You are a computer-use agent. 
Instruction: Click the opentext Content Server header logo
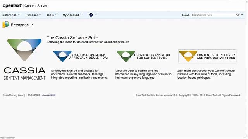(x=25, y=6)
